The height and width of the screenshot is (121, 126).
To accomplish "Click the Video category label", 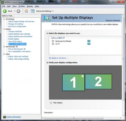I will [8, 54].
